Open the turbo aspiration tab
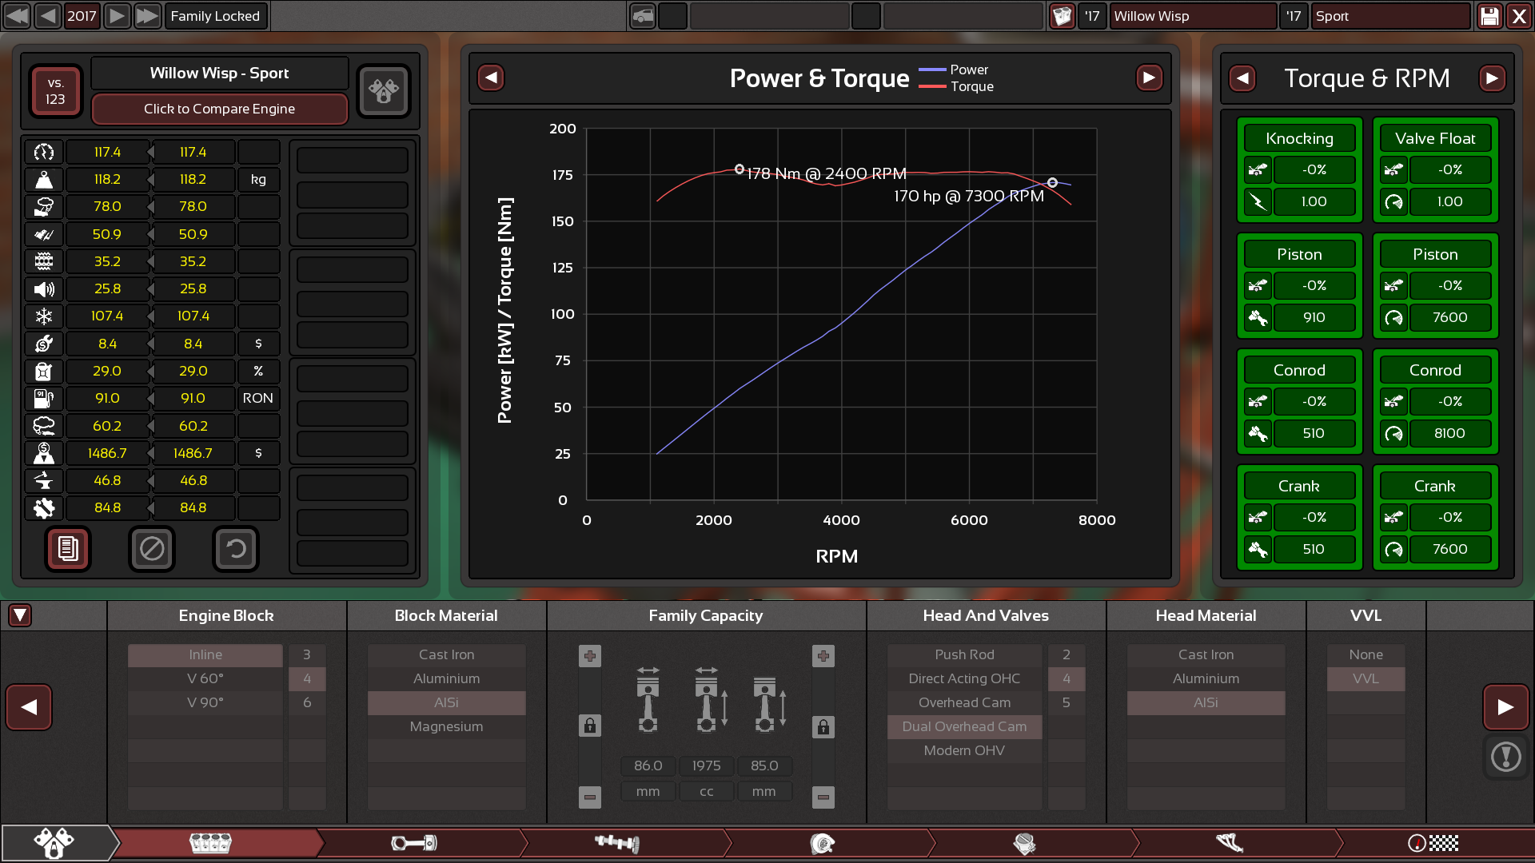Viewport: 1535px width, 863px height. pos(822,843)
